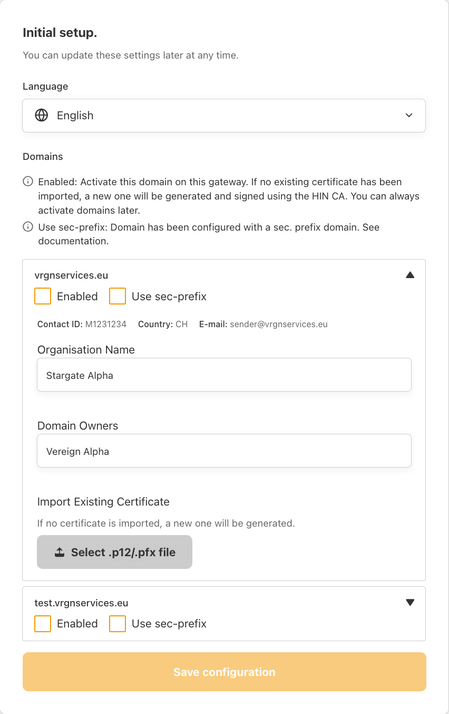Enable the vrgnservices.eu domain checkbox
The height and width of the screenshot is (714, 449).
[x=43, y=296]
